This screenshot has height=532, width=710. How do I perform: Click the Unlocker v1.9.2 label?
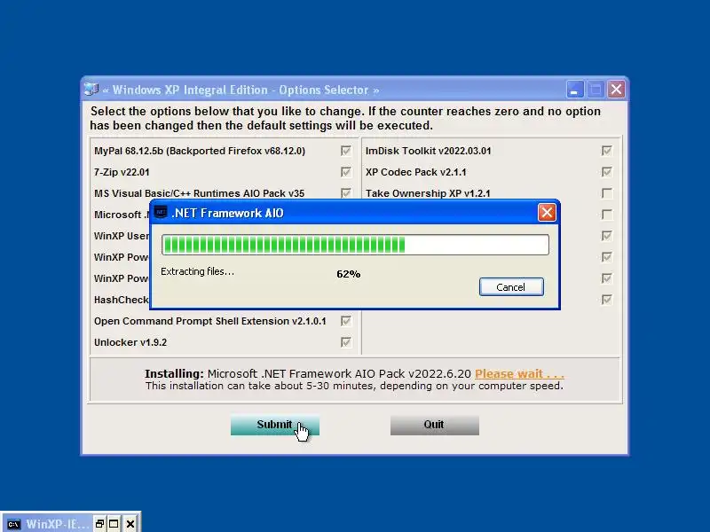pos(130,342)
